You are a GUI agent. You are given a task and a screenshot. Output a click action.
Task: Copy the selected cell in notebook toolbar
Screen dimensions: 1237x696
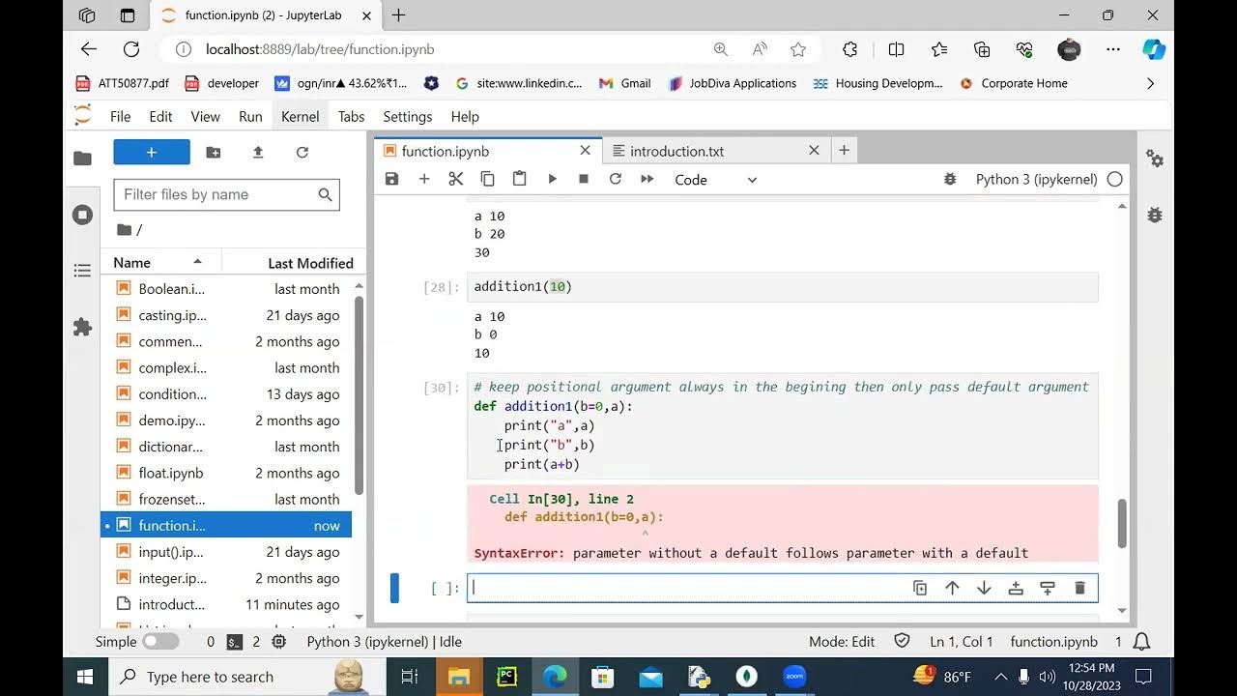click(488, 179)
